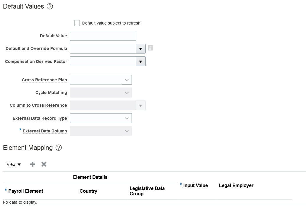Screen dimensions: 306x214
Task: Enable Default value subject to refresh
Action: tap(77, 23)
